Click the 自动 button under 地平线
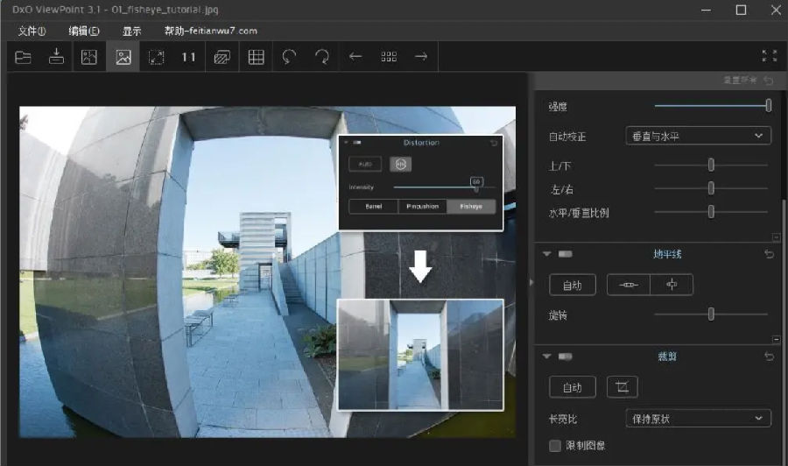Image resolution: width=788 pixels, height=466 pixels. coord(572,285)
